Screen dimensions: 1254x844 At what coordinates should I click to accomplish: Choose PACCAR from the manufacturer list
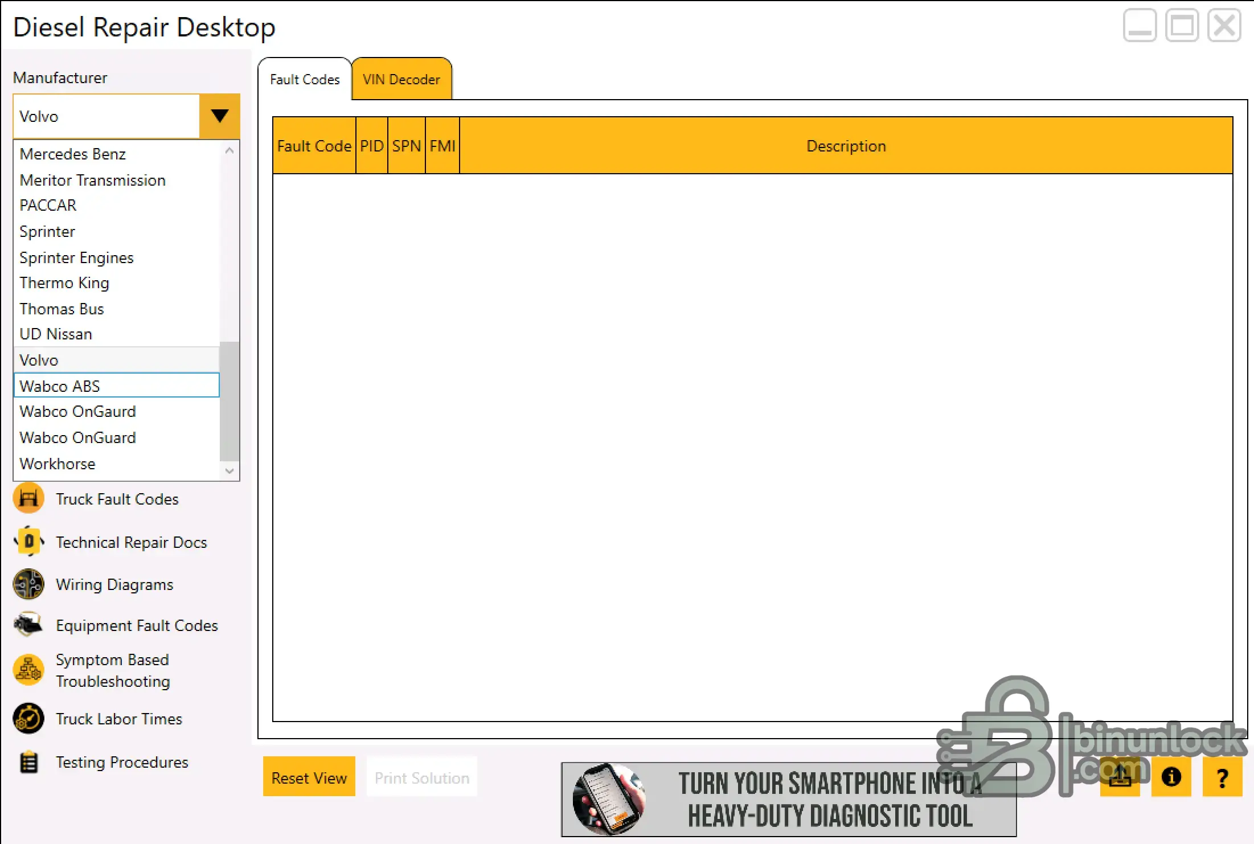click(116, 205)
